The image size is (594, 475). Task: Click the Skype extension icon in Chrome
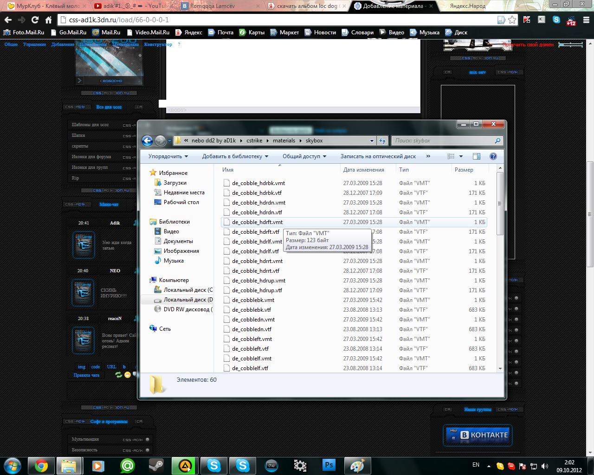[x=556, y=19]
